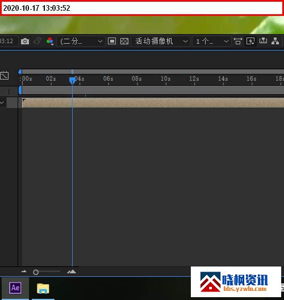
Task: Click the graph editor icon
Action: tap(5, 76)
